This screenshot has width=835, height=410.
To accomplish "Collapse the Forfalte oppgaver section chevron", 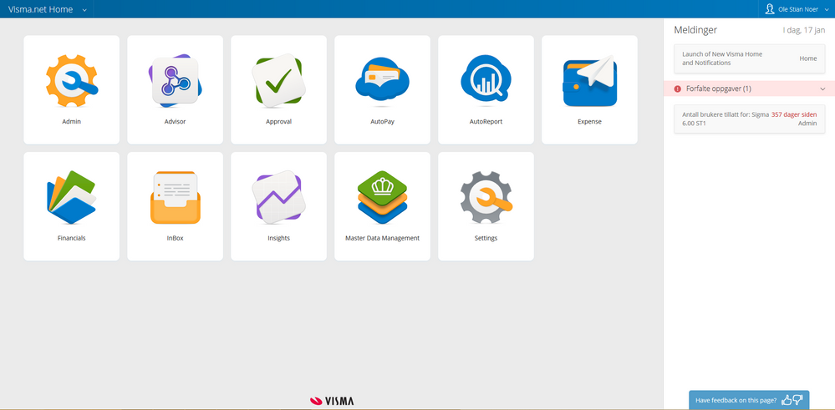I will click(x=822, y=89).
